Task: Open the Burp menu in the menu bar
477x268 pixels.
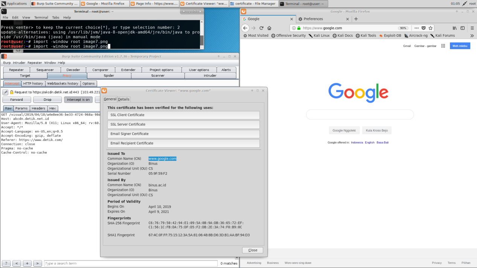Action: [x=7, y=63]
